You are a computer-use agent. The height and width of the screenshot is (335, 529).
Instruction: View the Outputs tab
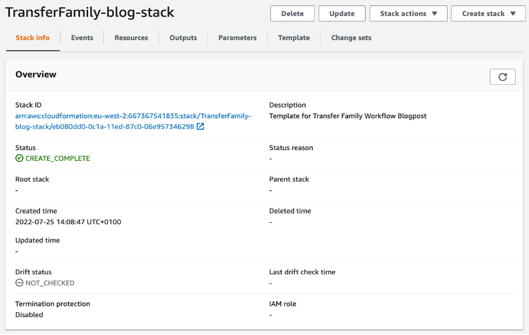[x=183, y=38]
